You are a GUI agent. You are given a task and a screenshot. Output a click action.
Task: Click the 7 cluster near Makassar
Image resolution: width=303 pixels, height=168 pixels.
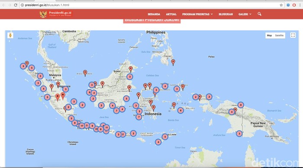pos(139,117)
